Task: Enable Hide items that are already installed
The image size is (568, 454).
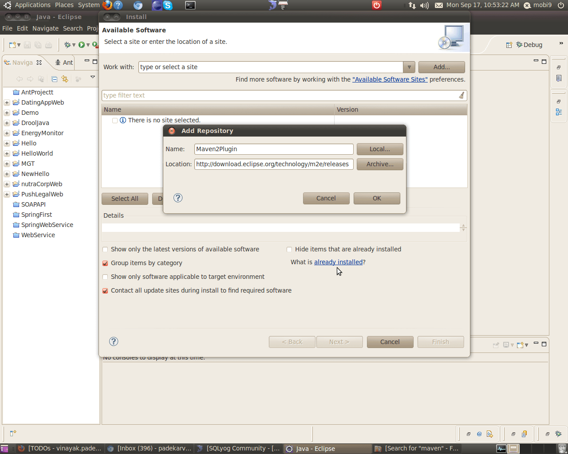Action: (289, 249)
